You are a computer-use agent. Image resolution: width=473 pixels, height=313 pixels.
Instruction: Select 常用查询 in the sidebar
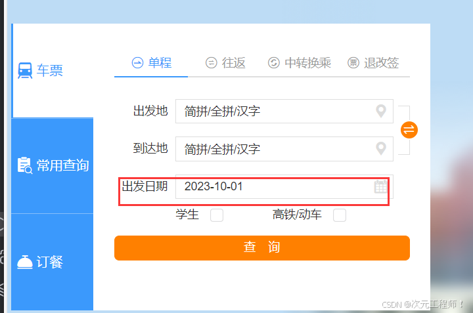tap(53, 166)
